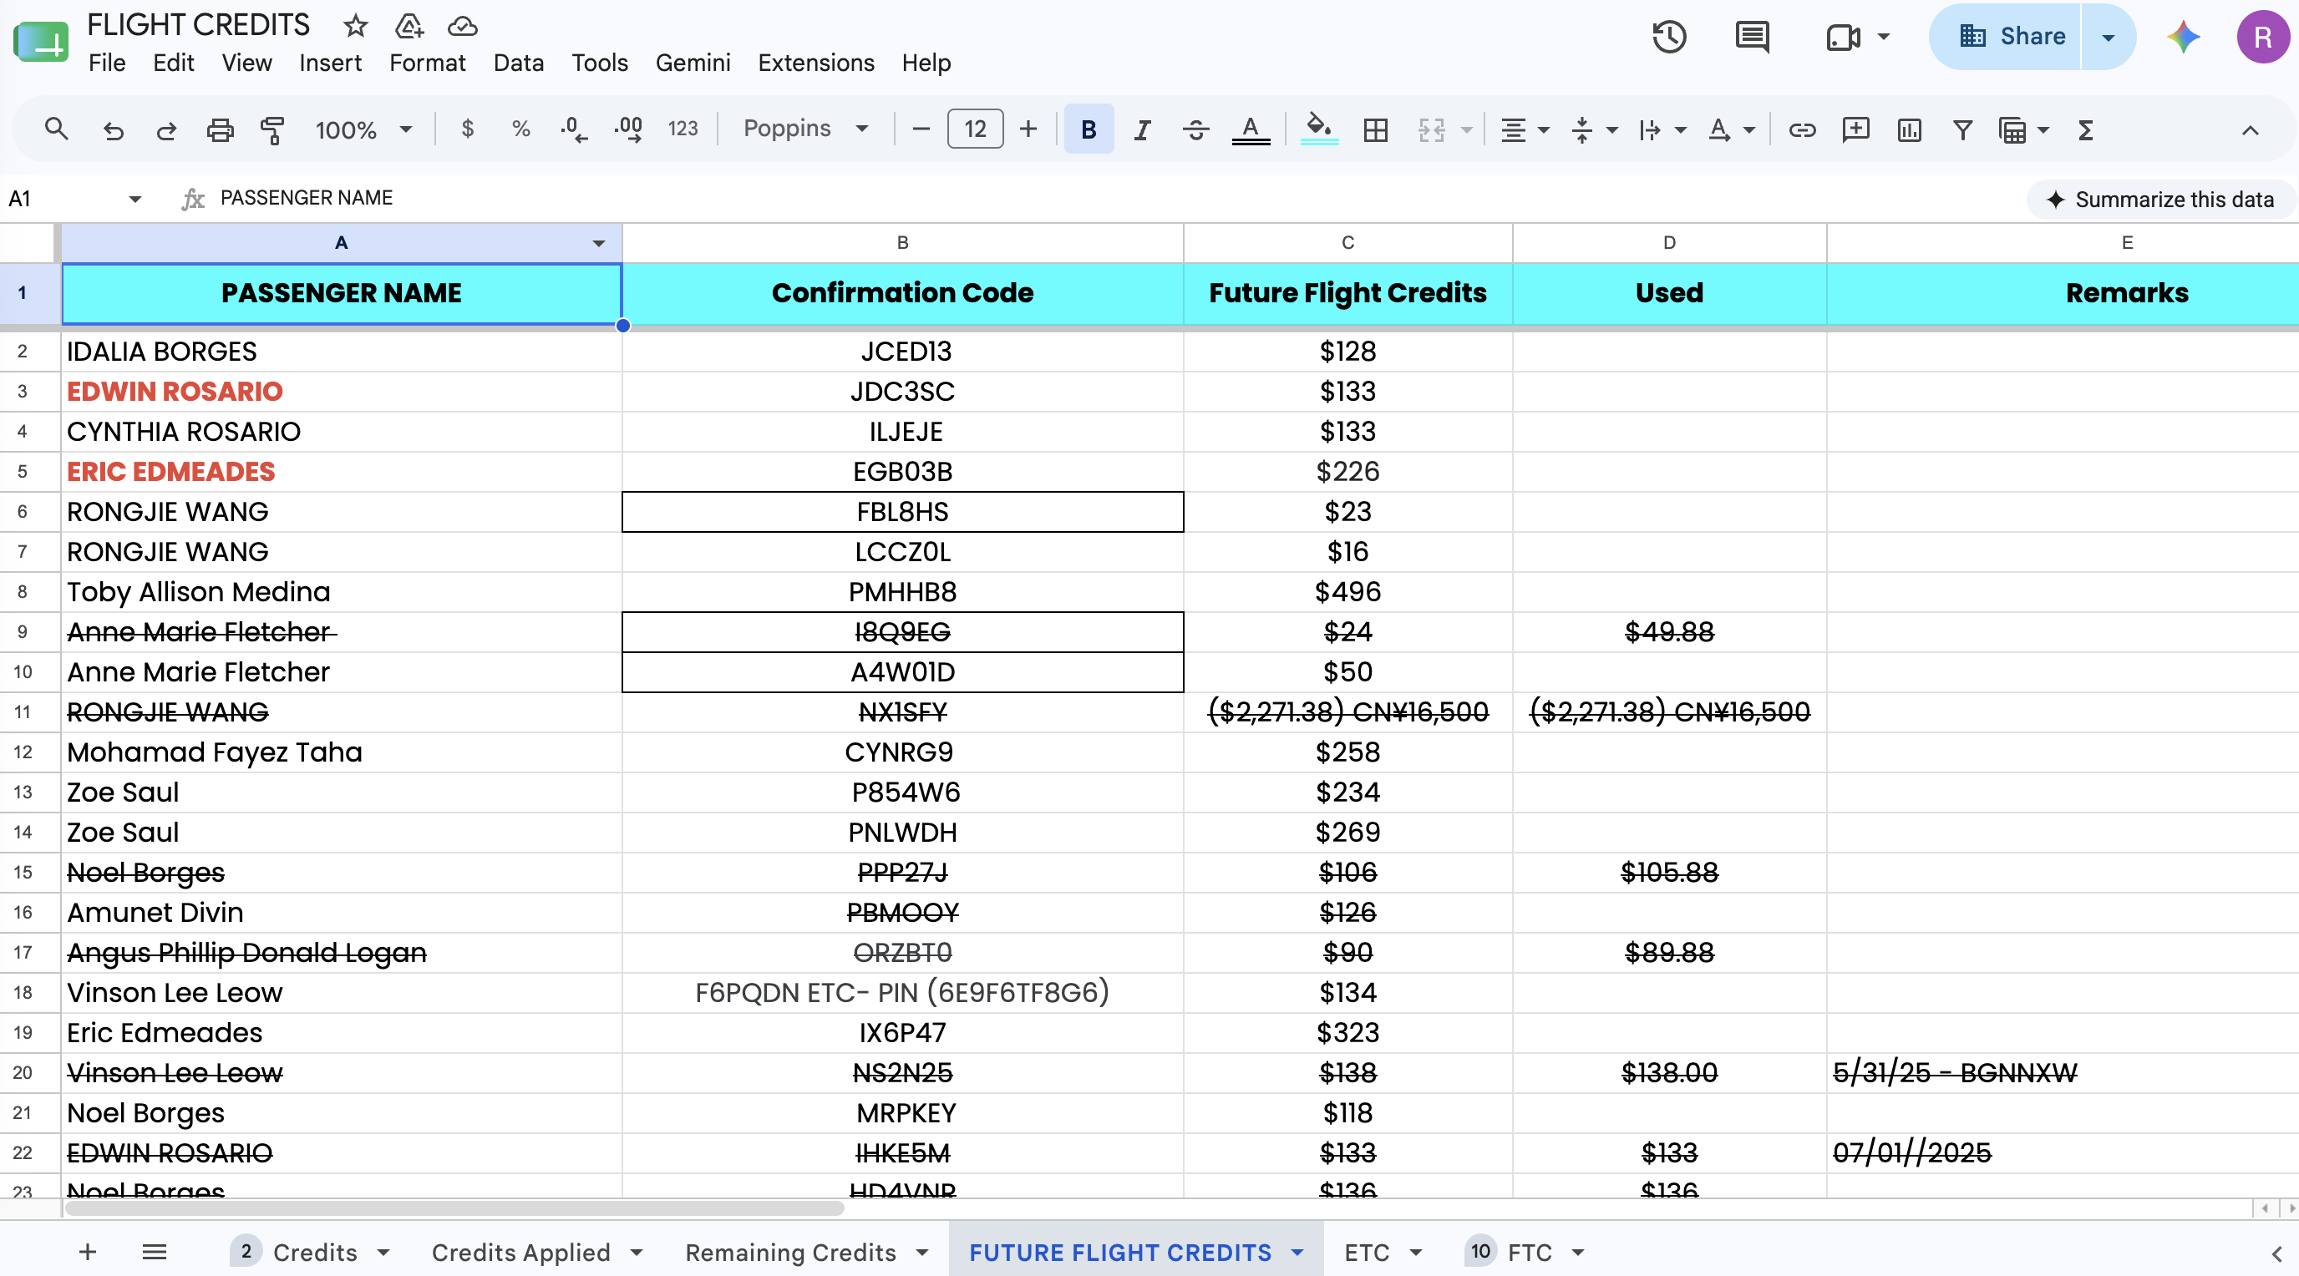Click the insert chart icon

click(x=1909, y=130)
